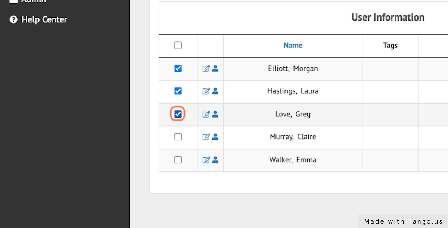448x228 pixels.
Task: Select the edit pencil icon for Hastings, Laura
Action: click(206, 91)
